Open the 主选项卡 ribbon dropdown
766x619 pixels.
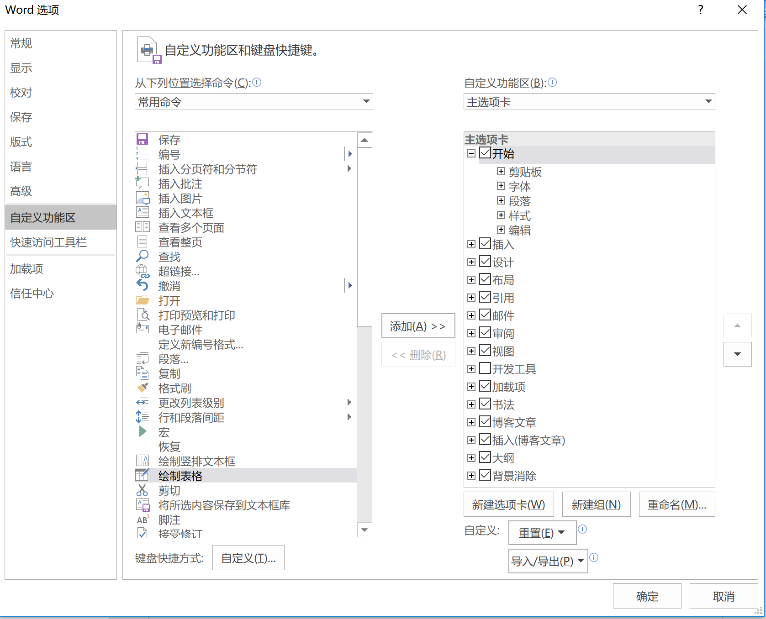click(x=589, y=101)
